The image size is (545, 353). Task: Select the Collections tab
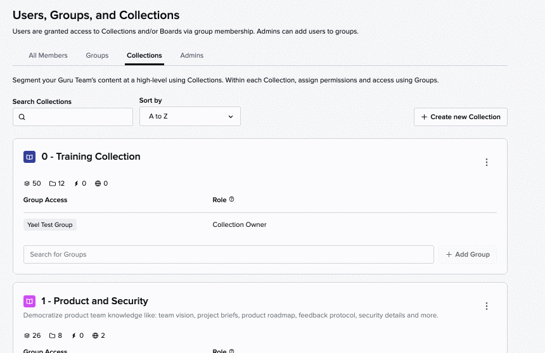[x=144, y=56]
